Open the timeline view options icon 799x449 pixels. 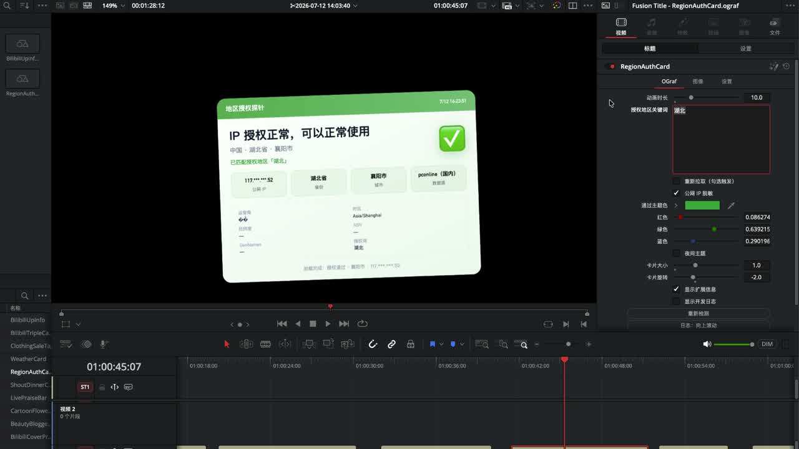66,344
